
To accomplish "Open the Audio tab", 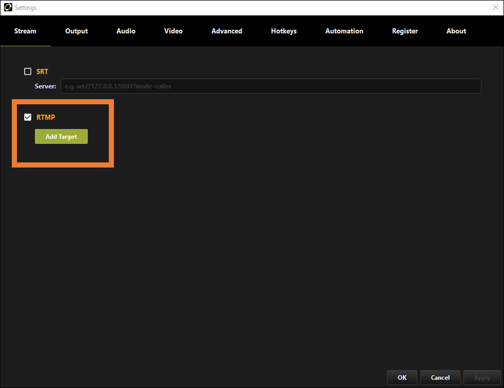I will point(126,31).
